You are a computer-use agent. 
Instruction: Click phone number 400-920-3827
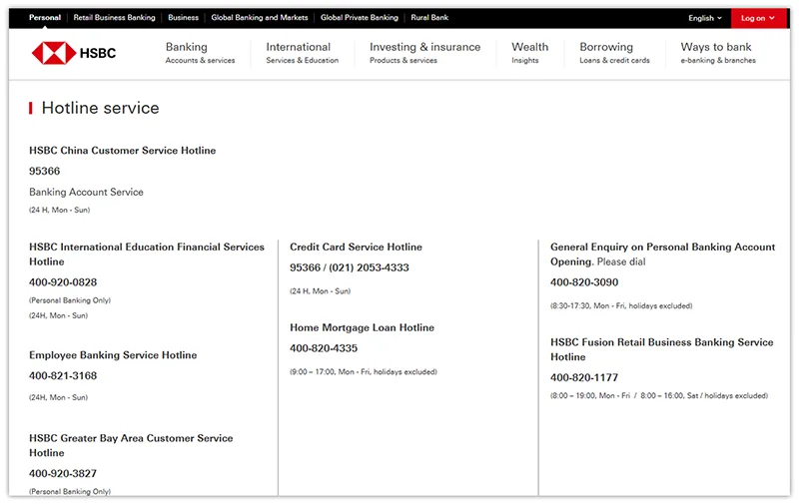(63, 473)
